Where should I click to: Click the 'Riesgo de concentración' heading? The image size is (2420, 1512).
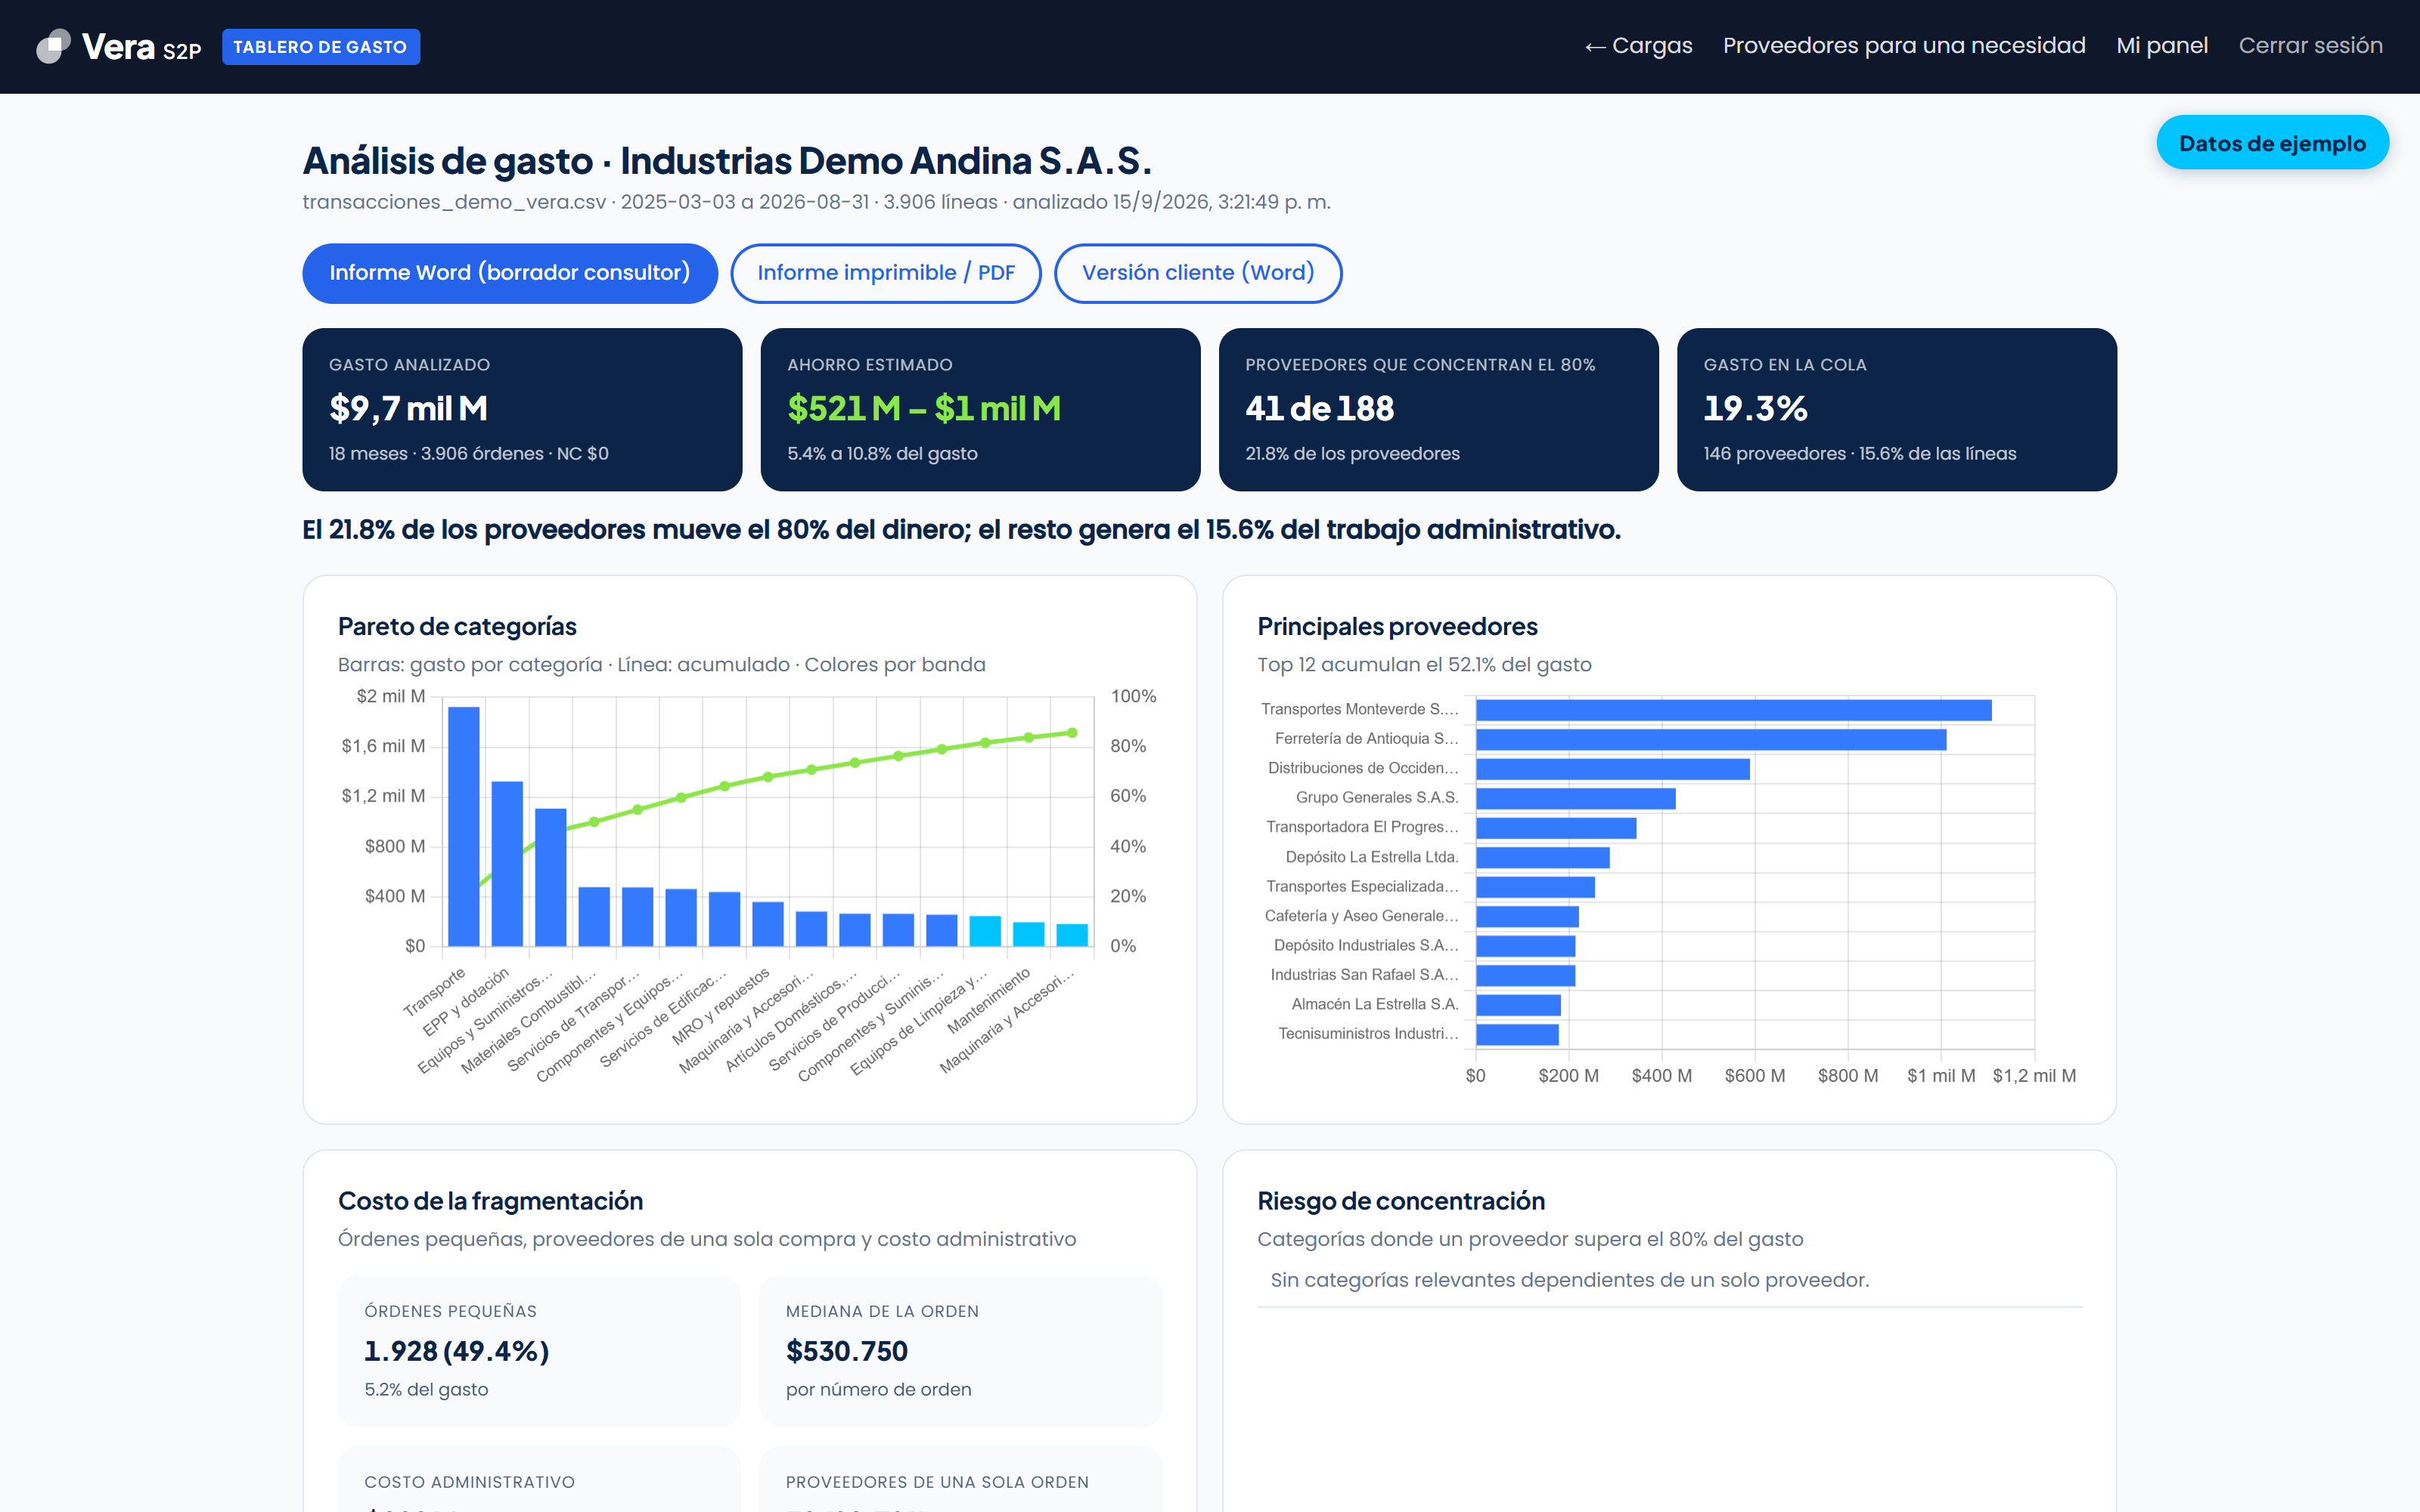1401,1201
